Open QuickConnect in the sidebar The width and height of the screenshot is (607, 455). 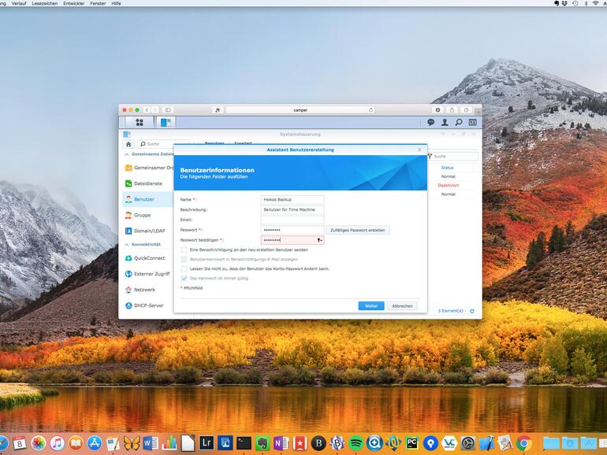pos(147,258)
